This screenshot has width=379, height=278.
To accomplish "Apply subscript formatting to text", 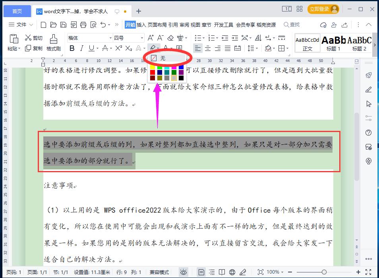I will 127,48.
